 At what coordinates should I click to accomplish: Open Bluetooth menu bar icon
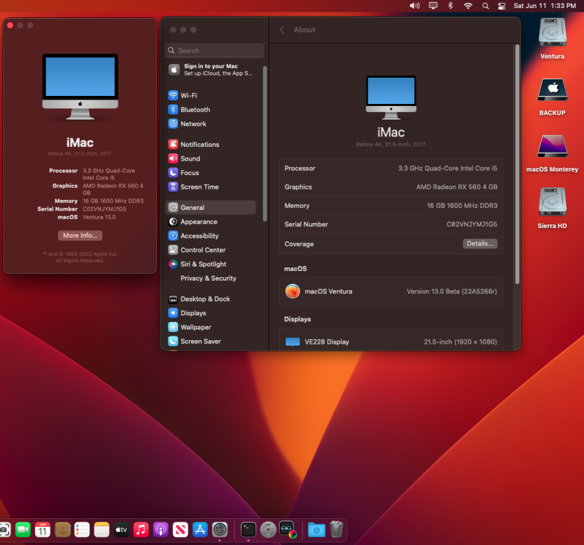point(450,6)
